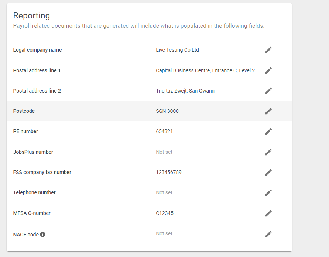Click the Not set JobsPlus value
The width and height of the screenshot is (329, 257).
coord(164,152)
